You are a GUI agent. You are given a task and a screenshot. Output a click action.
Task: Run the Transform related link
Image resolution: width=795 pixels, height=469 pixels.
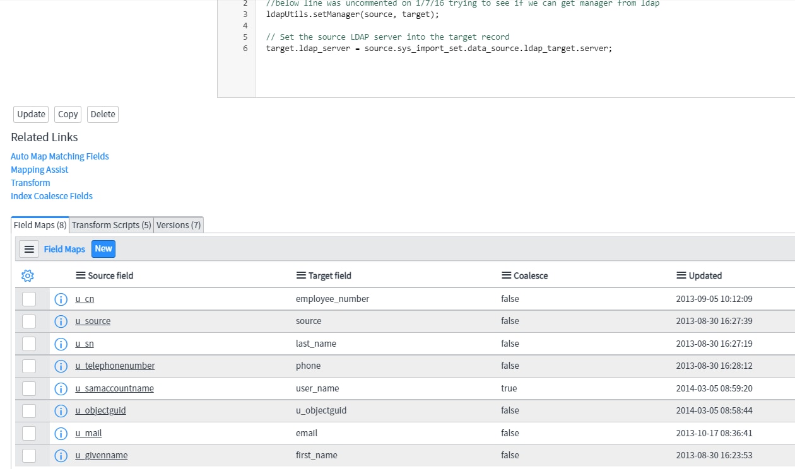[30, 183]
